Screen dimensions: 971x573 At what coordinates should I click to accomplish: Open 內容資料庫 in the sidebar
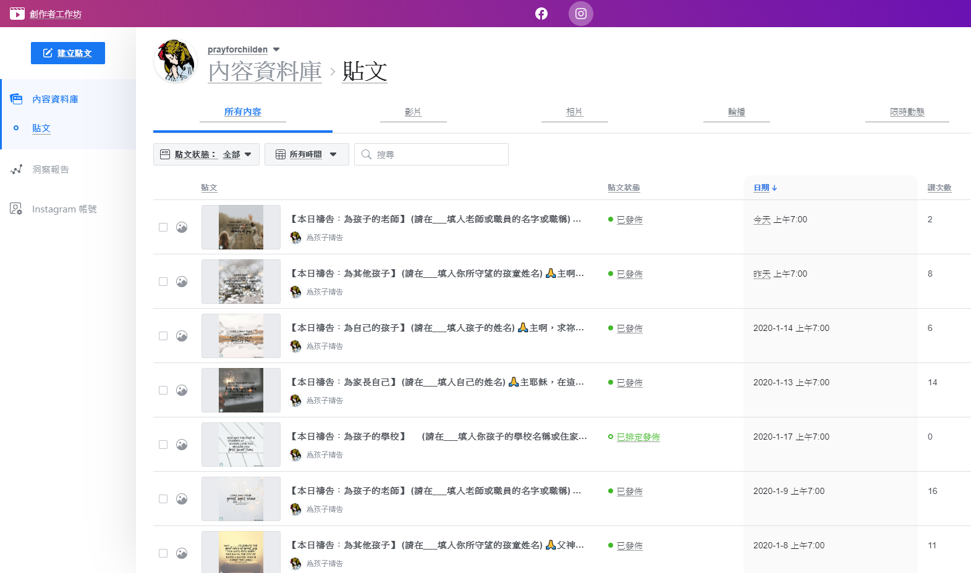point(55,99)
